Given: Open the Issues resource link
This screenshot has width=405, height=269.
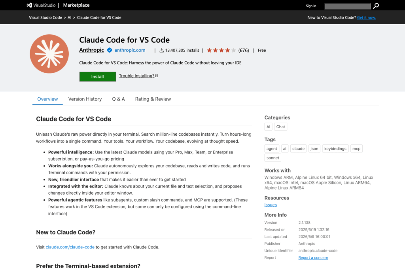Looking at the screenshot, I should [271, 205].
